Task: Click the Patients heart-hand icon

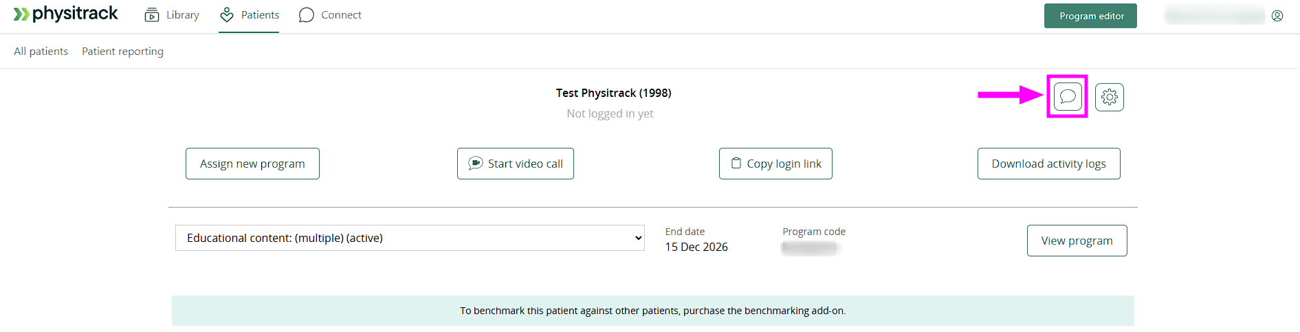Action: tap(227, 15)
